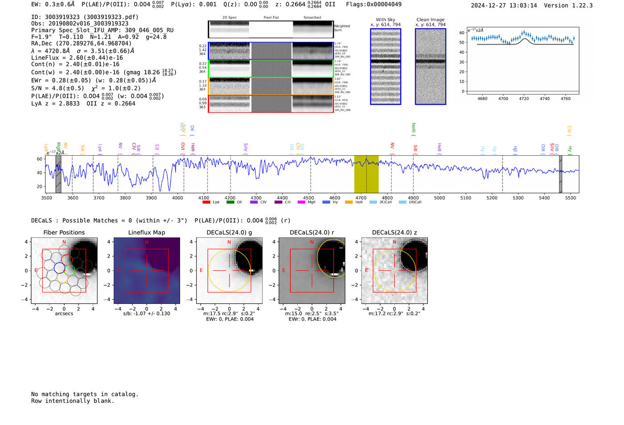Open the DECaLS z-band cutout
The height and width of the screenshot is (425, 624).
pos(394,270)
